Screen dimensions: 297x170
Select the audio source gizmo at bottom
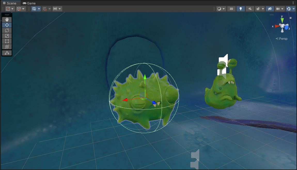[195, 159]
